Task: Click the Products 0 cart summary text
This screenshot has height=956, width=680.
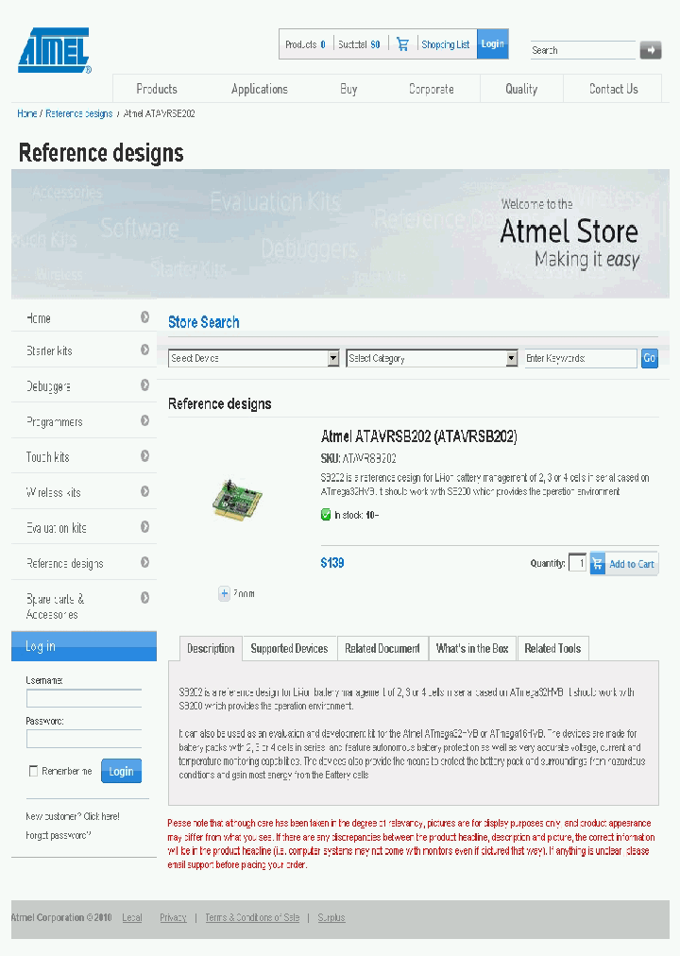Action: (305, 44)
